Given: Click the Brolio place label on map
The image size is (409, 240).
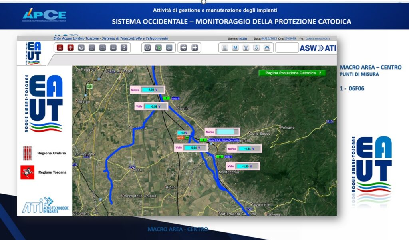Looking at the screenshot, I should (x=171, y=187).
